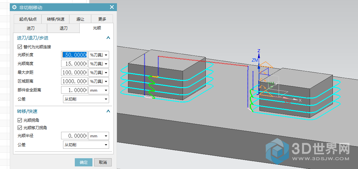
Task: Open the 光顺长度 unit dropdown
Action: click(99, 55)
